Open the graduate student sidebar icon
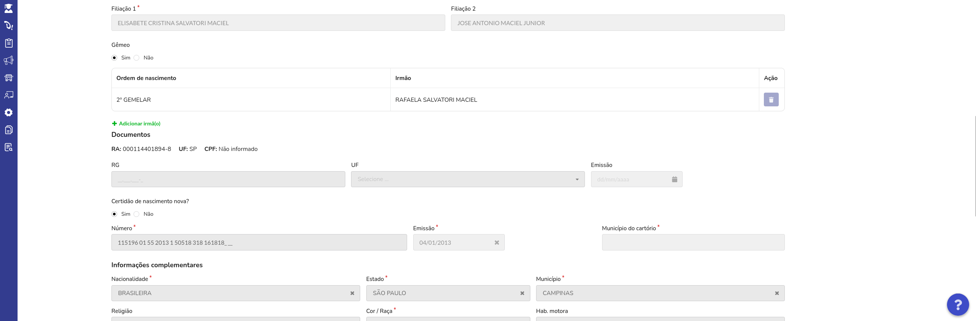Screen dimensions: 976x321 (x=8, y=8)
